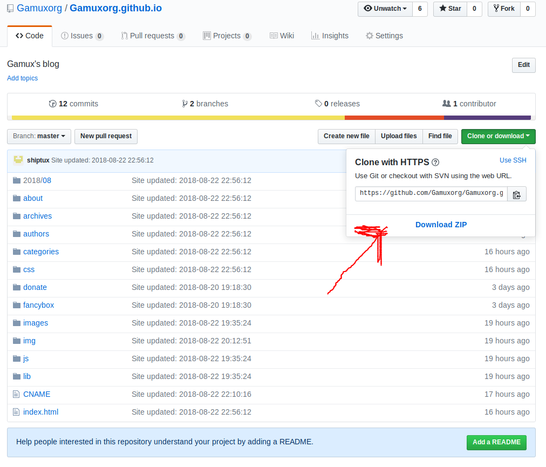
Task: Star the repository
Action: pos(450,9)
